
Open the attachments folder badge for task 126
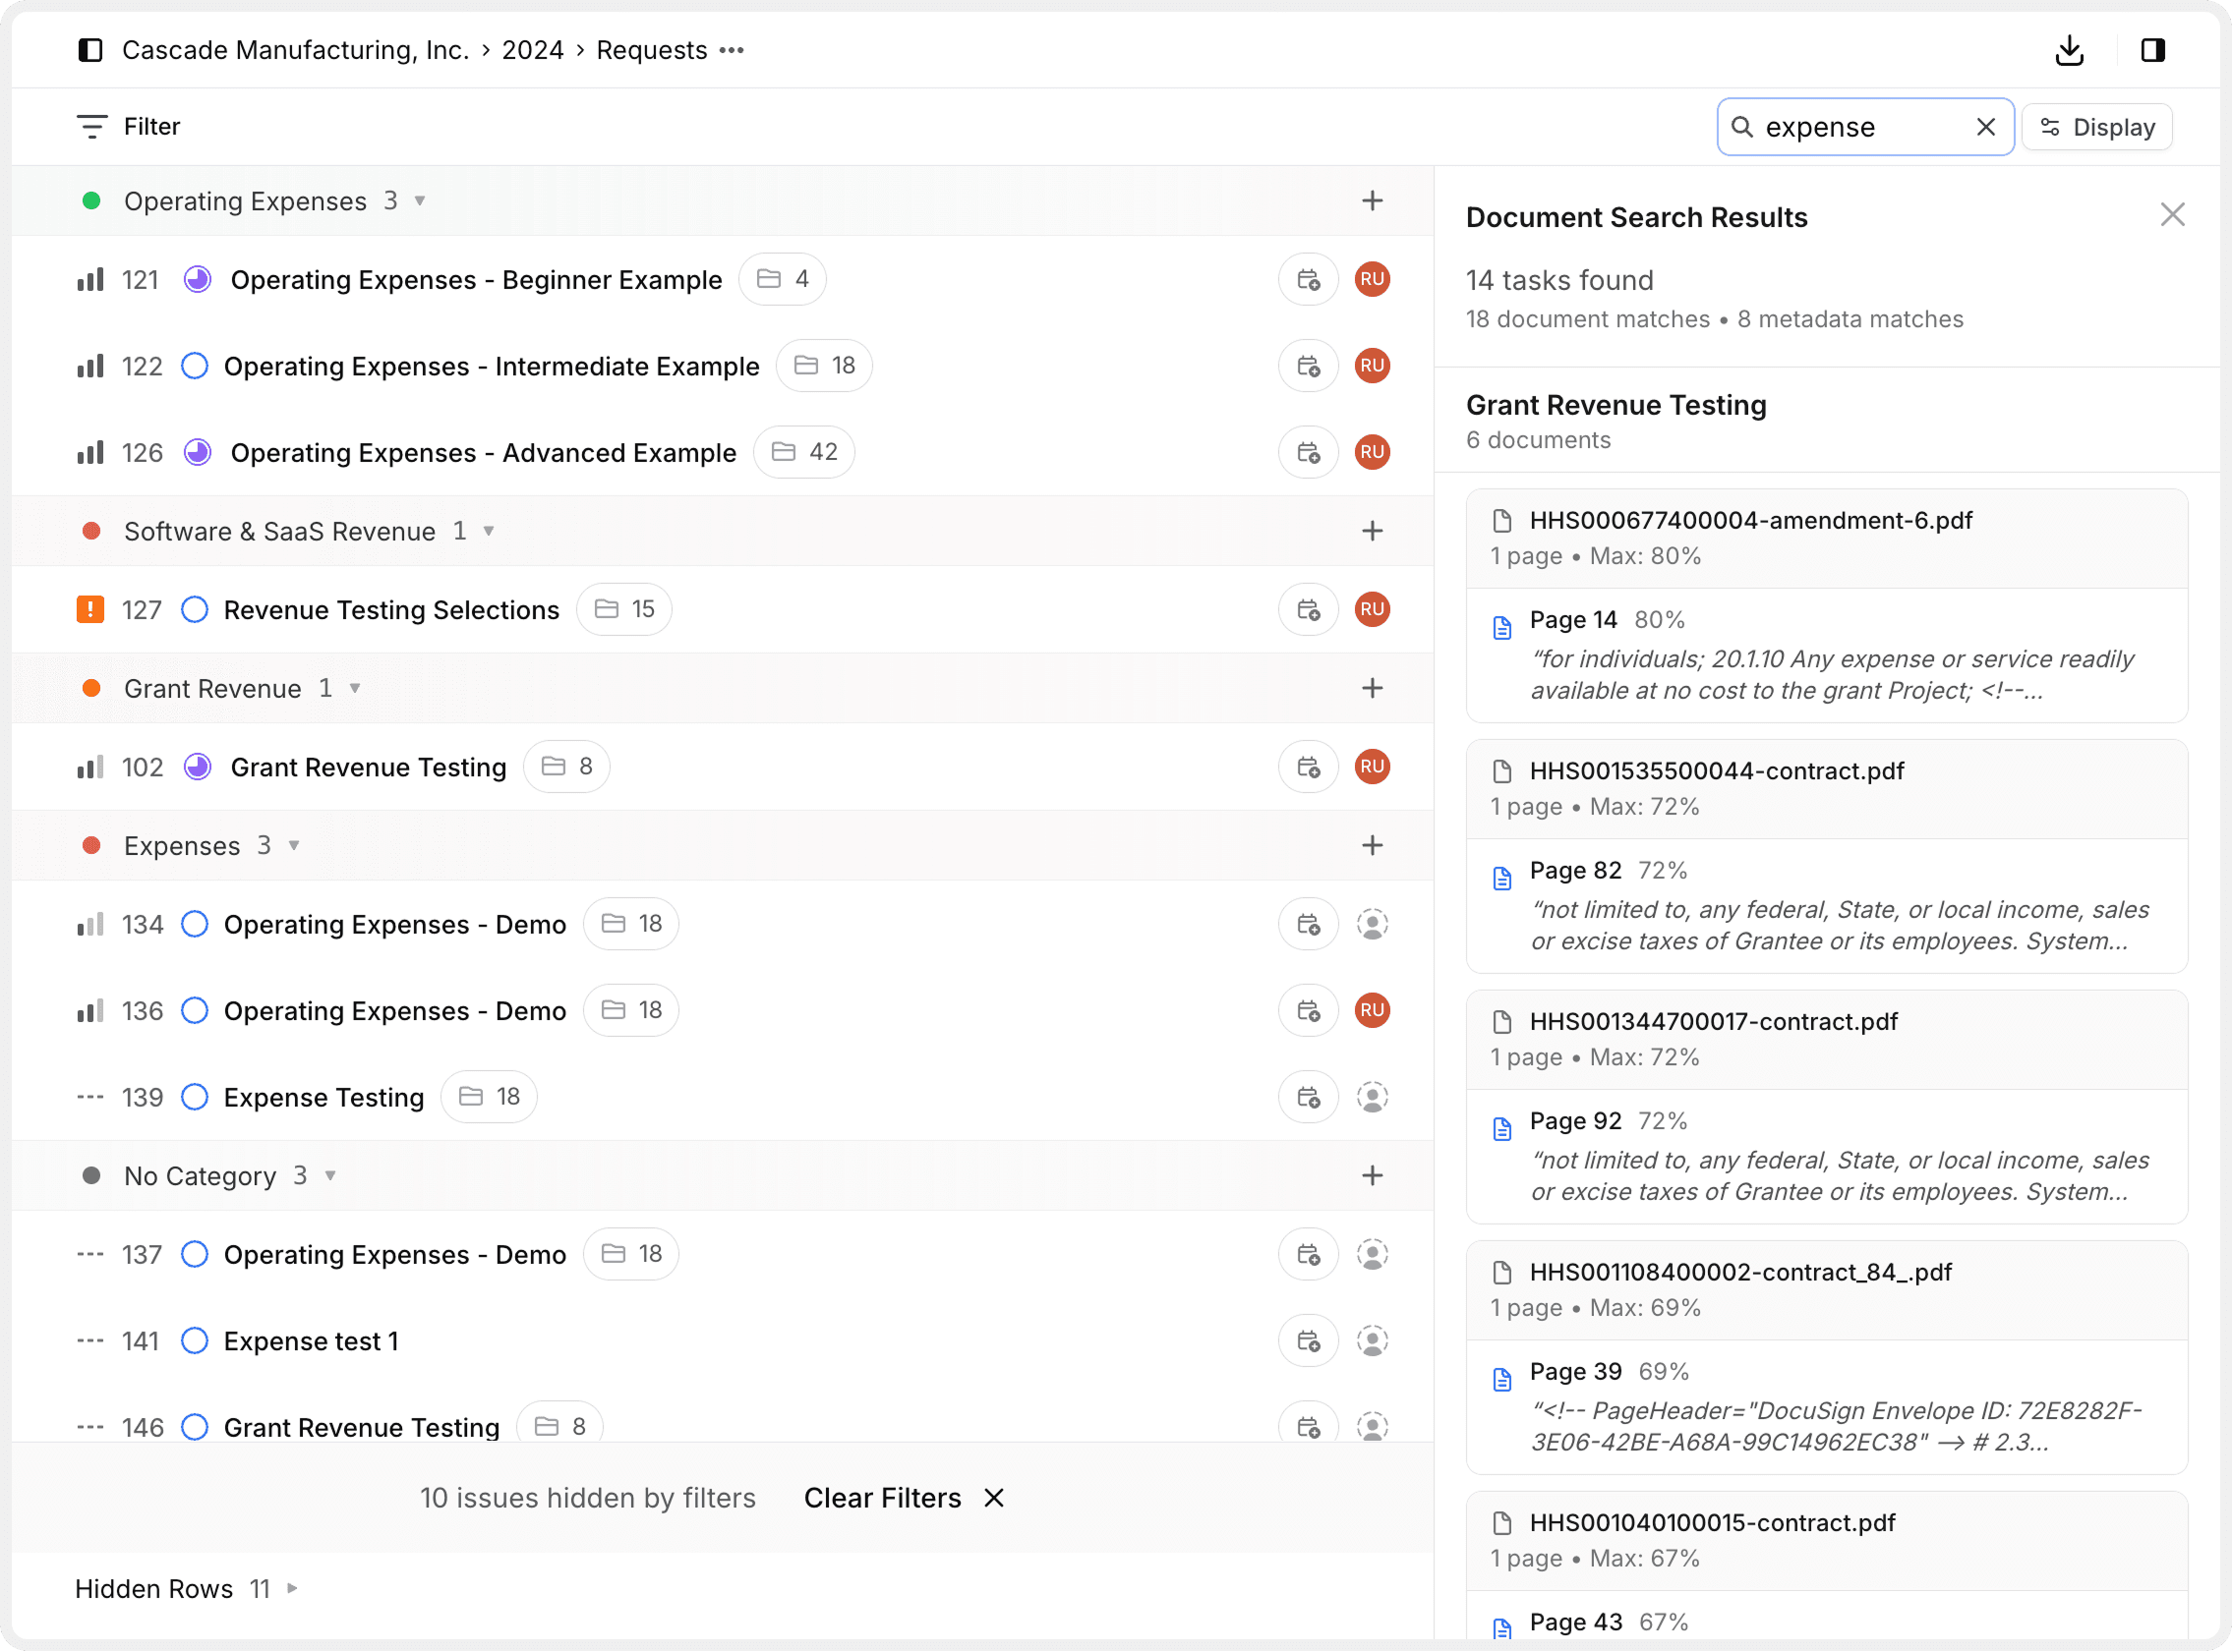(x=804, y=453)
